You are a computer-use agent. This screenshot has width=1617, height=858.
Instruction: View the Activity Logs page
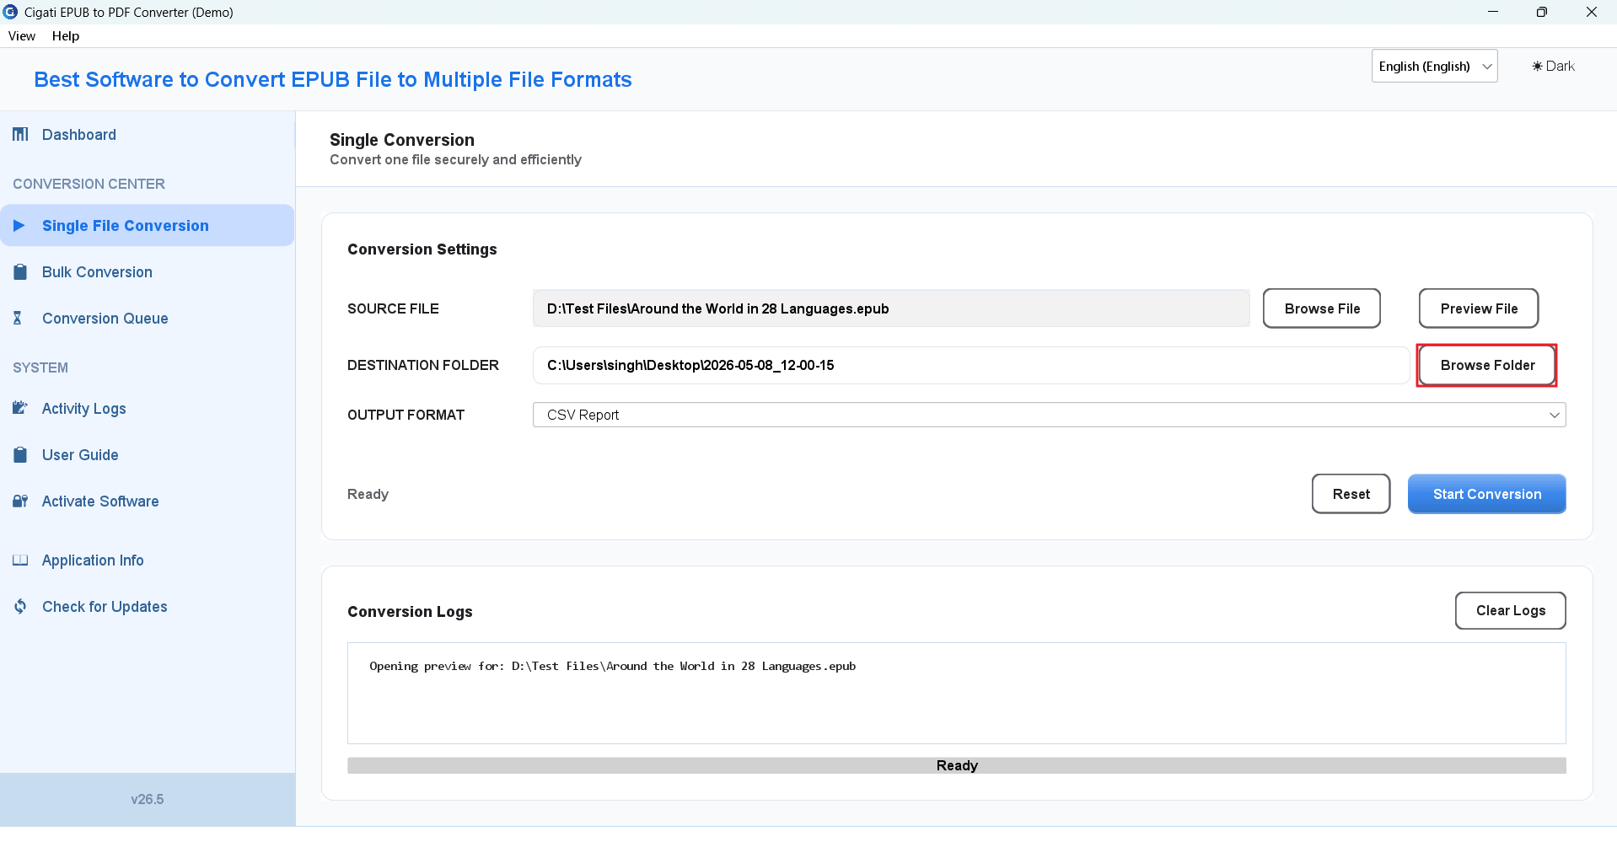[x=148, y=409]
